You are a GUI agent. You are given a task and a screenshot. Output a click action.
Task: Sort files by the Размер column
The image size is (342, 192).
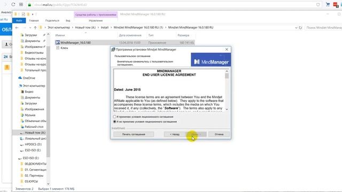pyautogui.click(x=183, y=35)
